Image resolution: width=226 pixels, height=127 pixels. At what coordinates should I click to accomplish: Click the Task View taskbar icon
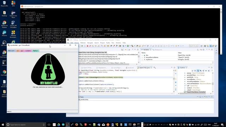49,125
